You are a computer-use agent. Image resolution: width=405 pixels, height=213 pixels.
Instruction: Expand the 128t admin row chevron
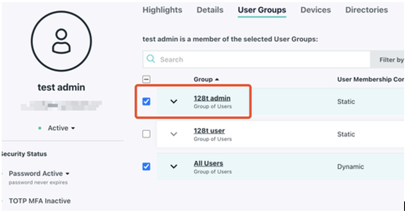pyautogui.click(x=174, y=102)
